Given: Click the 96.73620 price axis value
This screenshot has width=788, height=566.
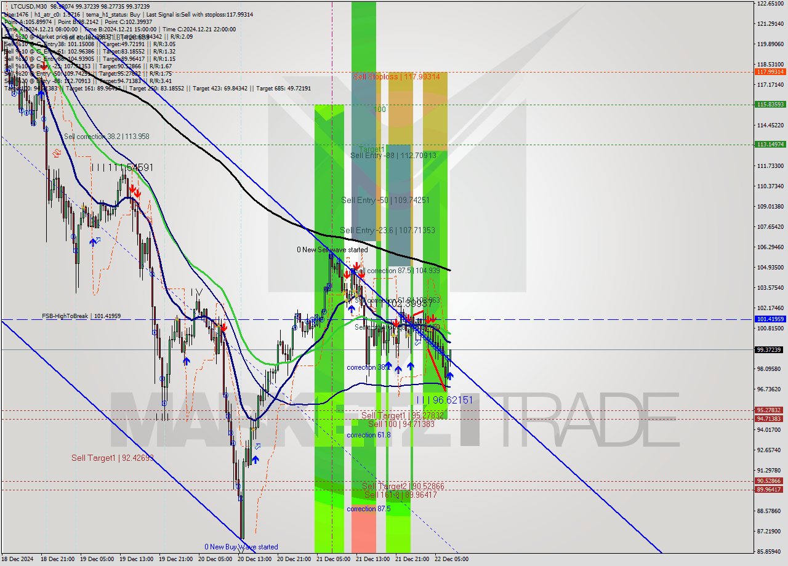Looking at the screenshot, I should tap(770, 389).
